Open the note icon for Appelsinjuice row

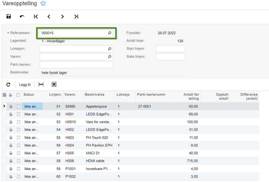pyautogui.click(x=19, y=106)
